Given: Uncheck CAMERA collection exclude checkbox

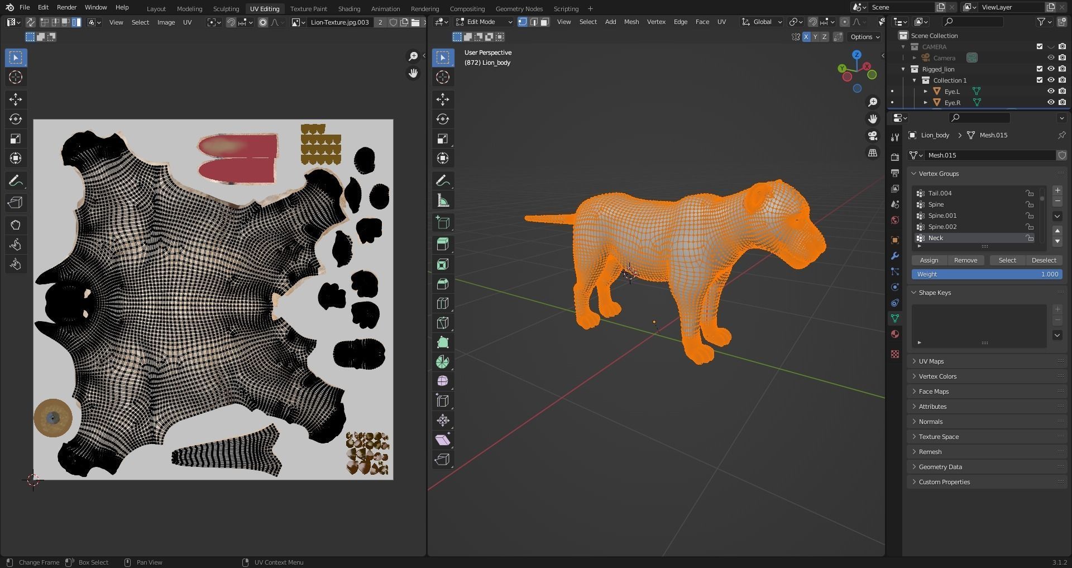Looking at the screenshot, I should [x=1040, y=46].
